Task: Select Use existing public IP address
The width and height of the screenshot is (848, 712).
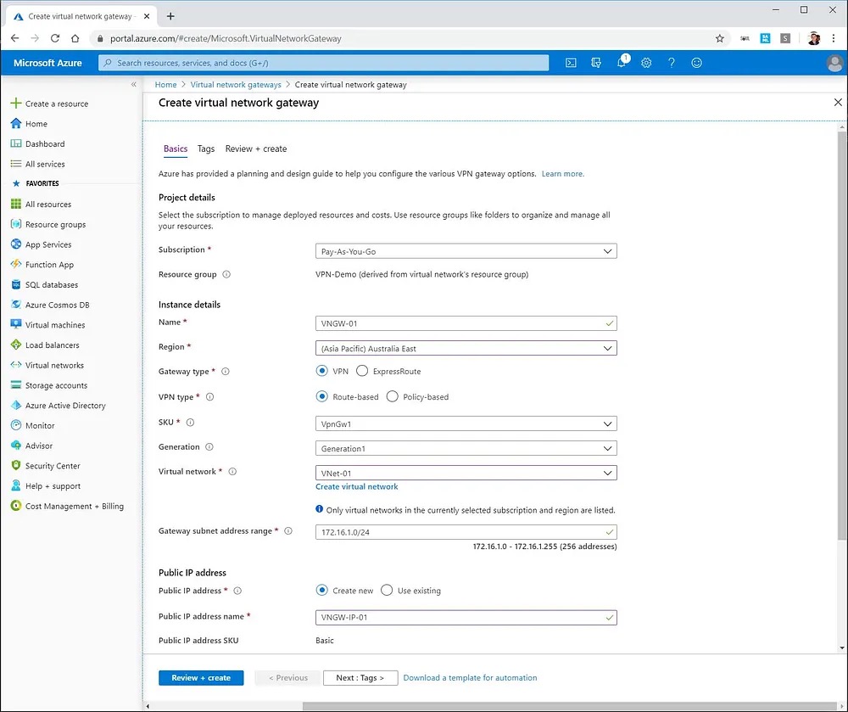Action: tap(387, 591)
